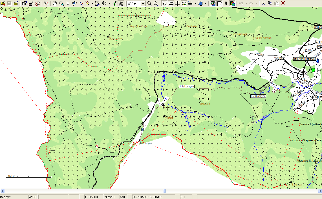
Task: Toggle the KM scale ruler display
Action: click(171, 3)
